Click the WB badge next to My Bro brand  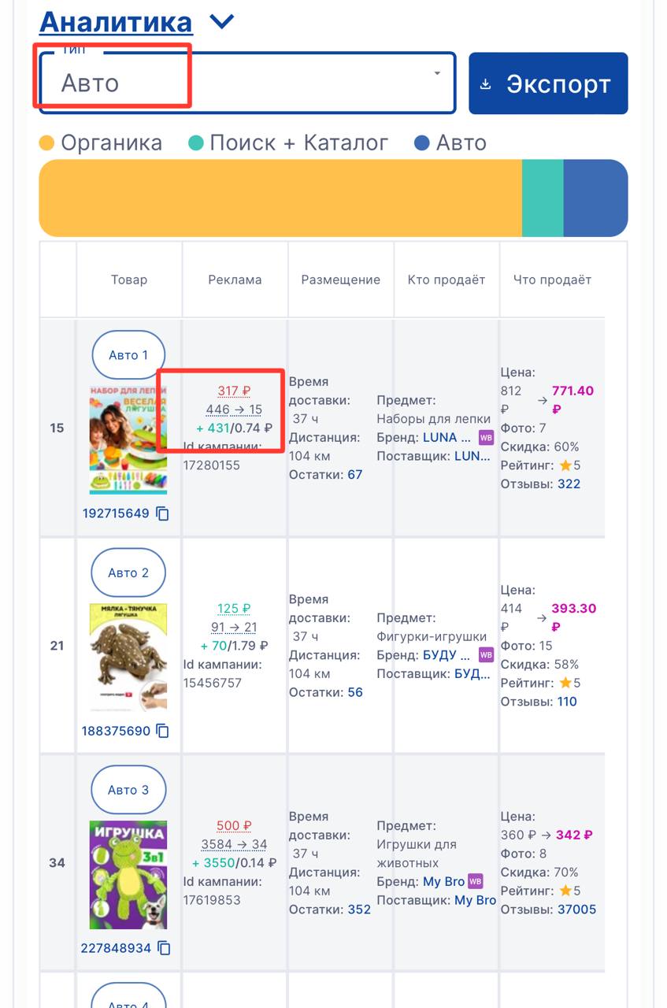point(475,881)
